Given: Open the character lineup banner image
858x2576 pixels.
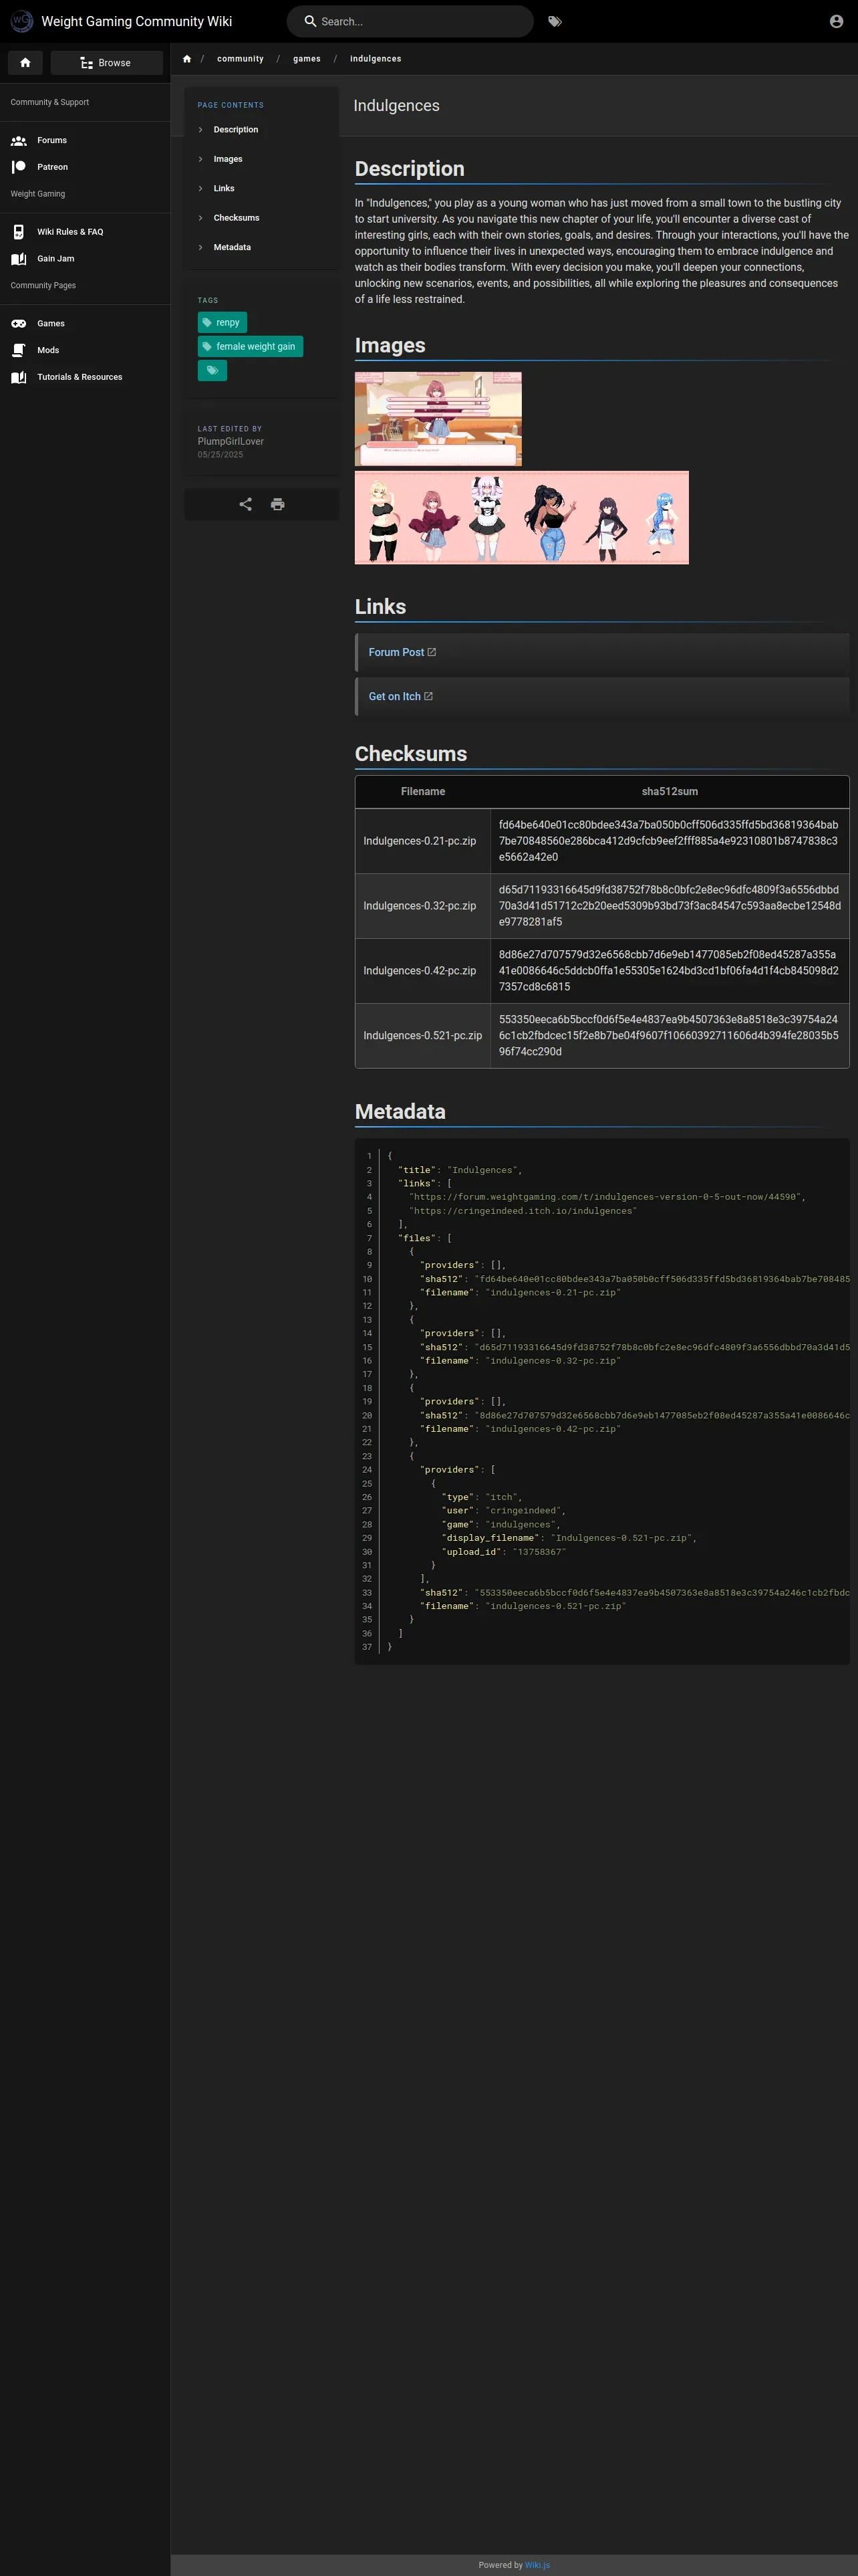Looking at the screenshot, I should pyautogui.click(x=521, y=518).
